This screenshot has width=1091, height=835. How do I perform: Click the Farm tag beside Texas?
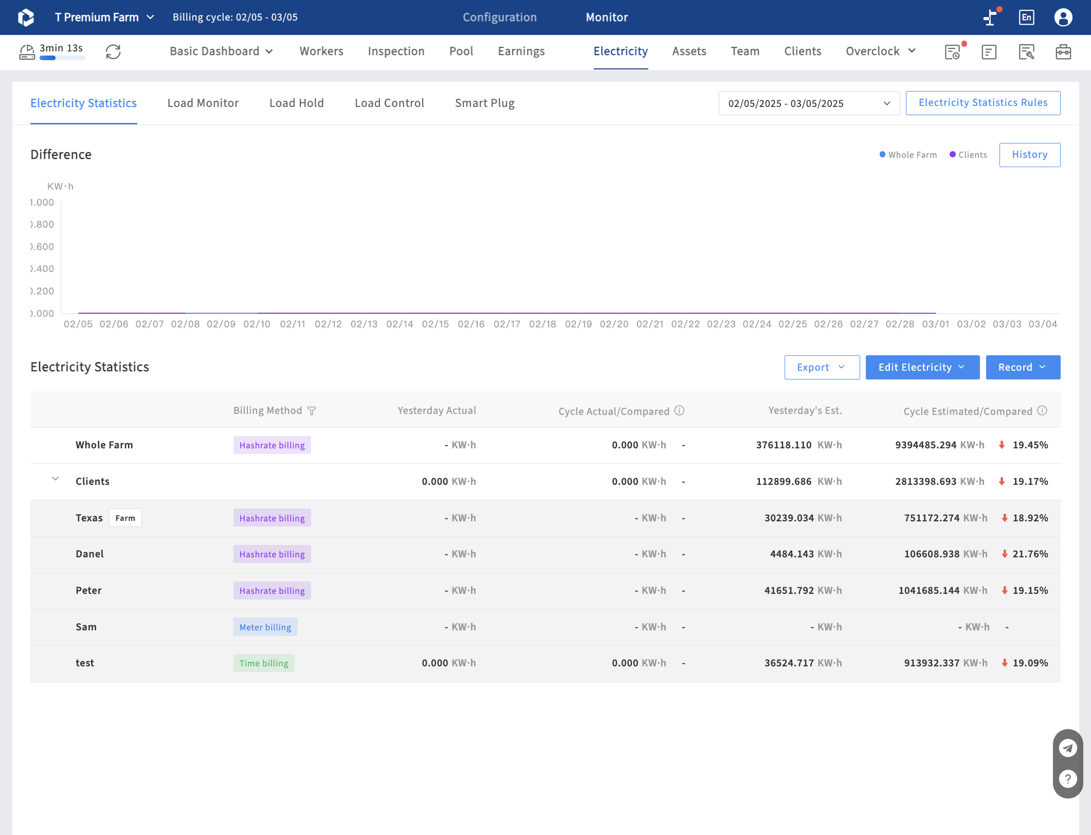tap(125, 518)
